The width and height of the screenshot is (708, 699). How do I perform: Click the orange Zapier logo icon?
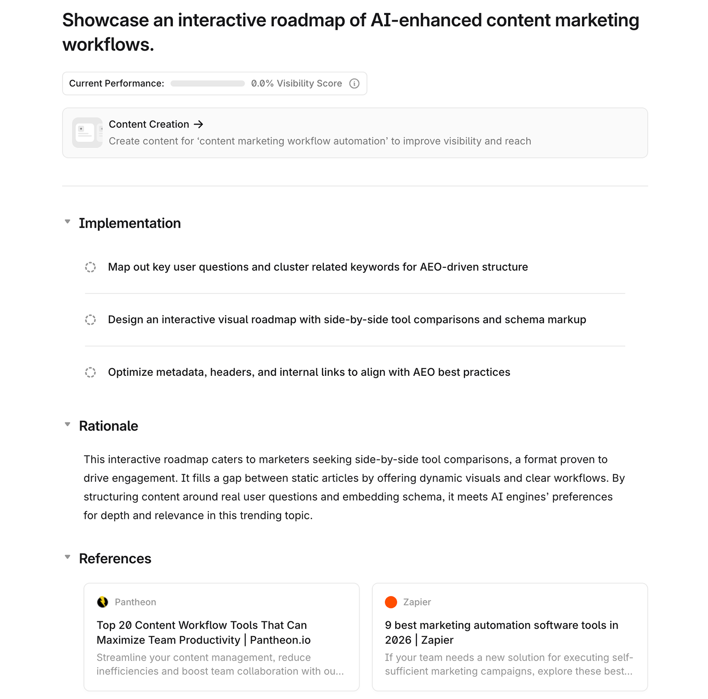coord(391,602)
